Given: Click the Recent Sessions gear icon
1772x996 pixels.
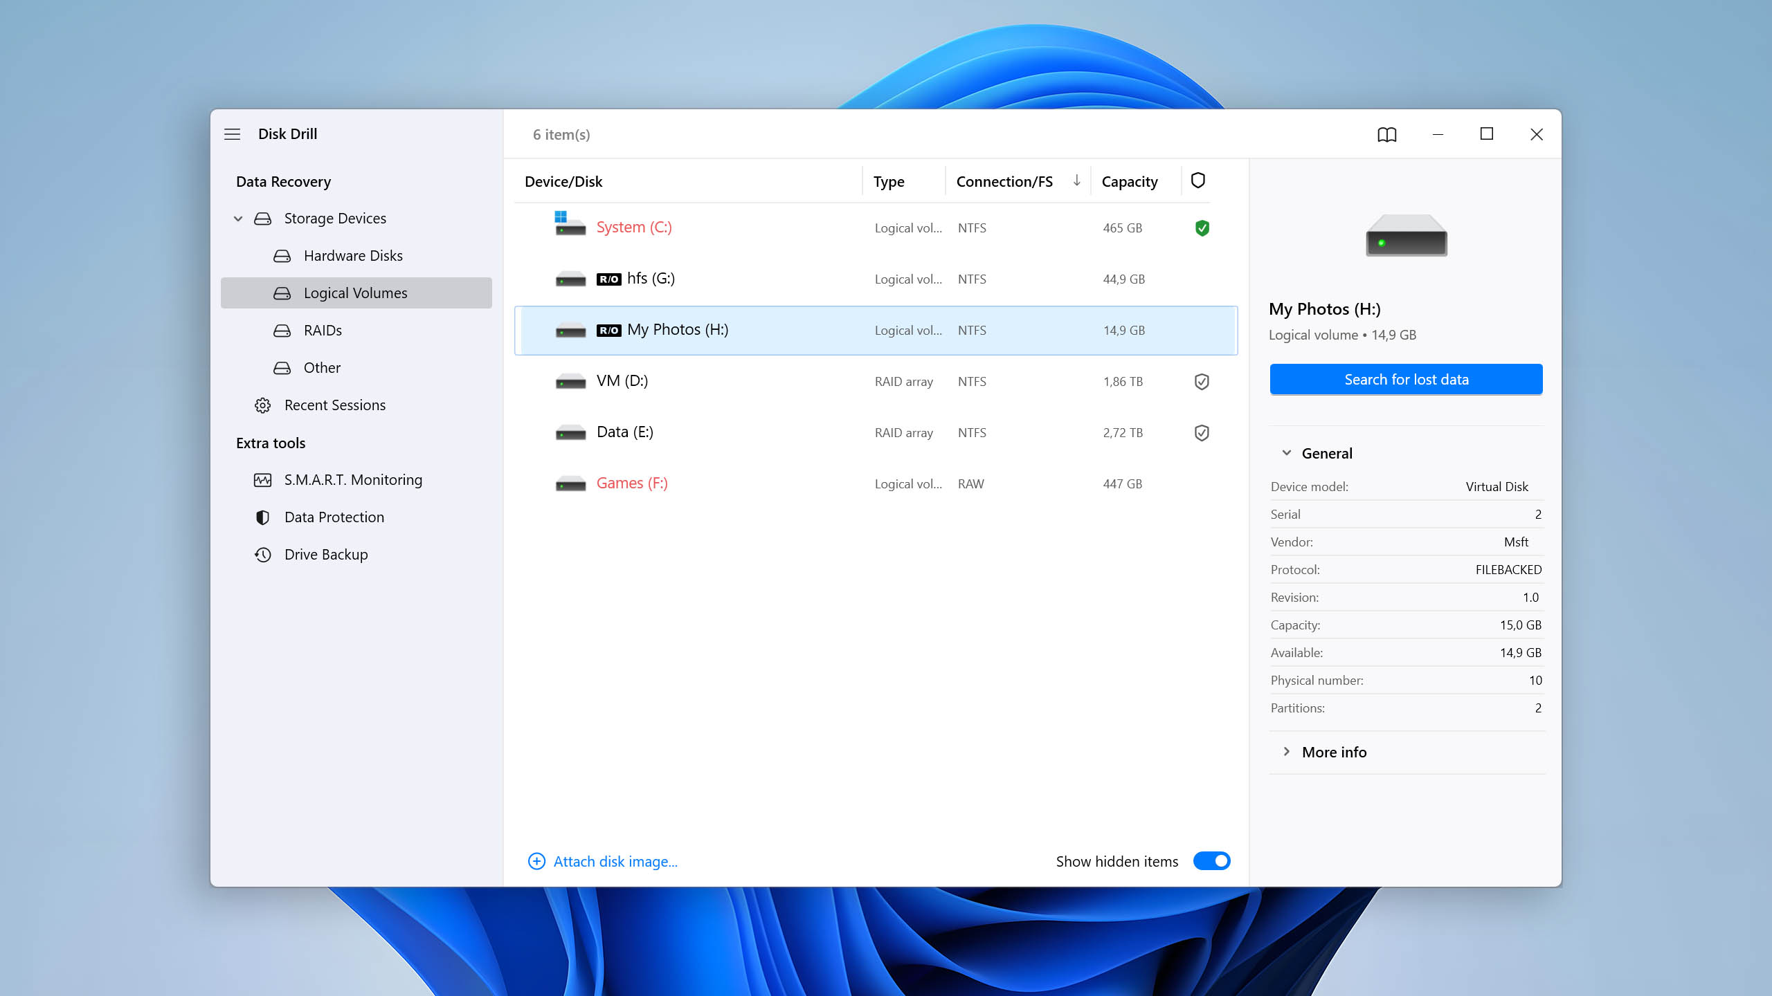Looking at the screenshot, I should (x=262, y=405).
